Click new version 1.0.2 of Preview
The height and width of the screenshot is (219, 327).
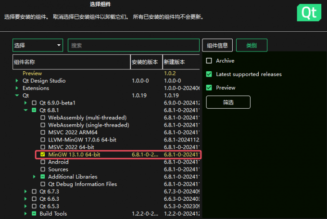[x=170, y=73]
